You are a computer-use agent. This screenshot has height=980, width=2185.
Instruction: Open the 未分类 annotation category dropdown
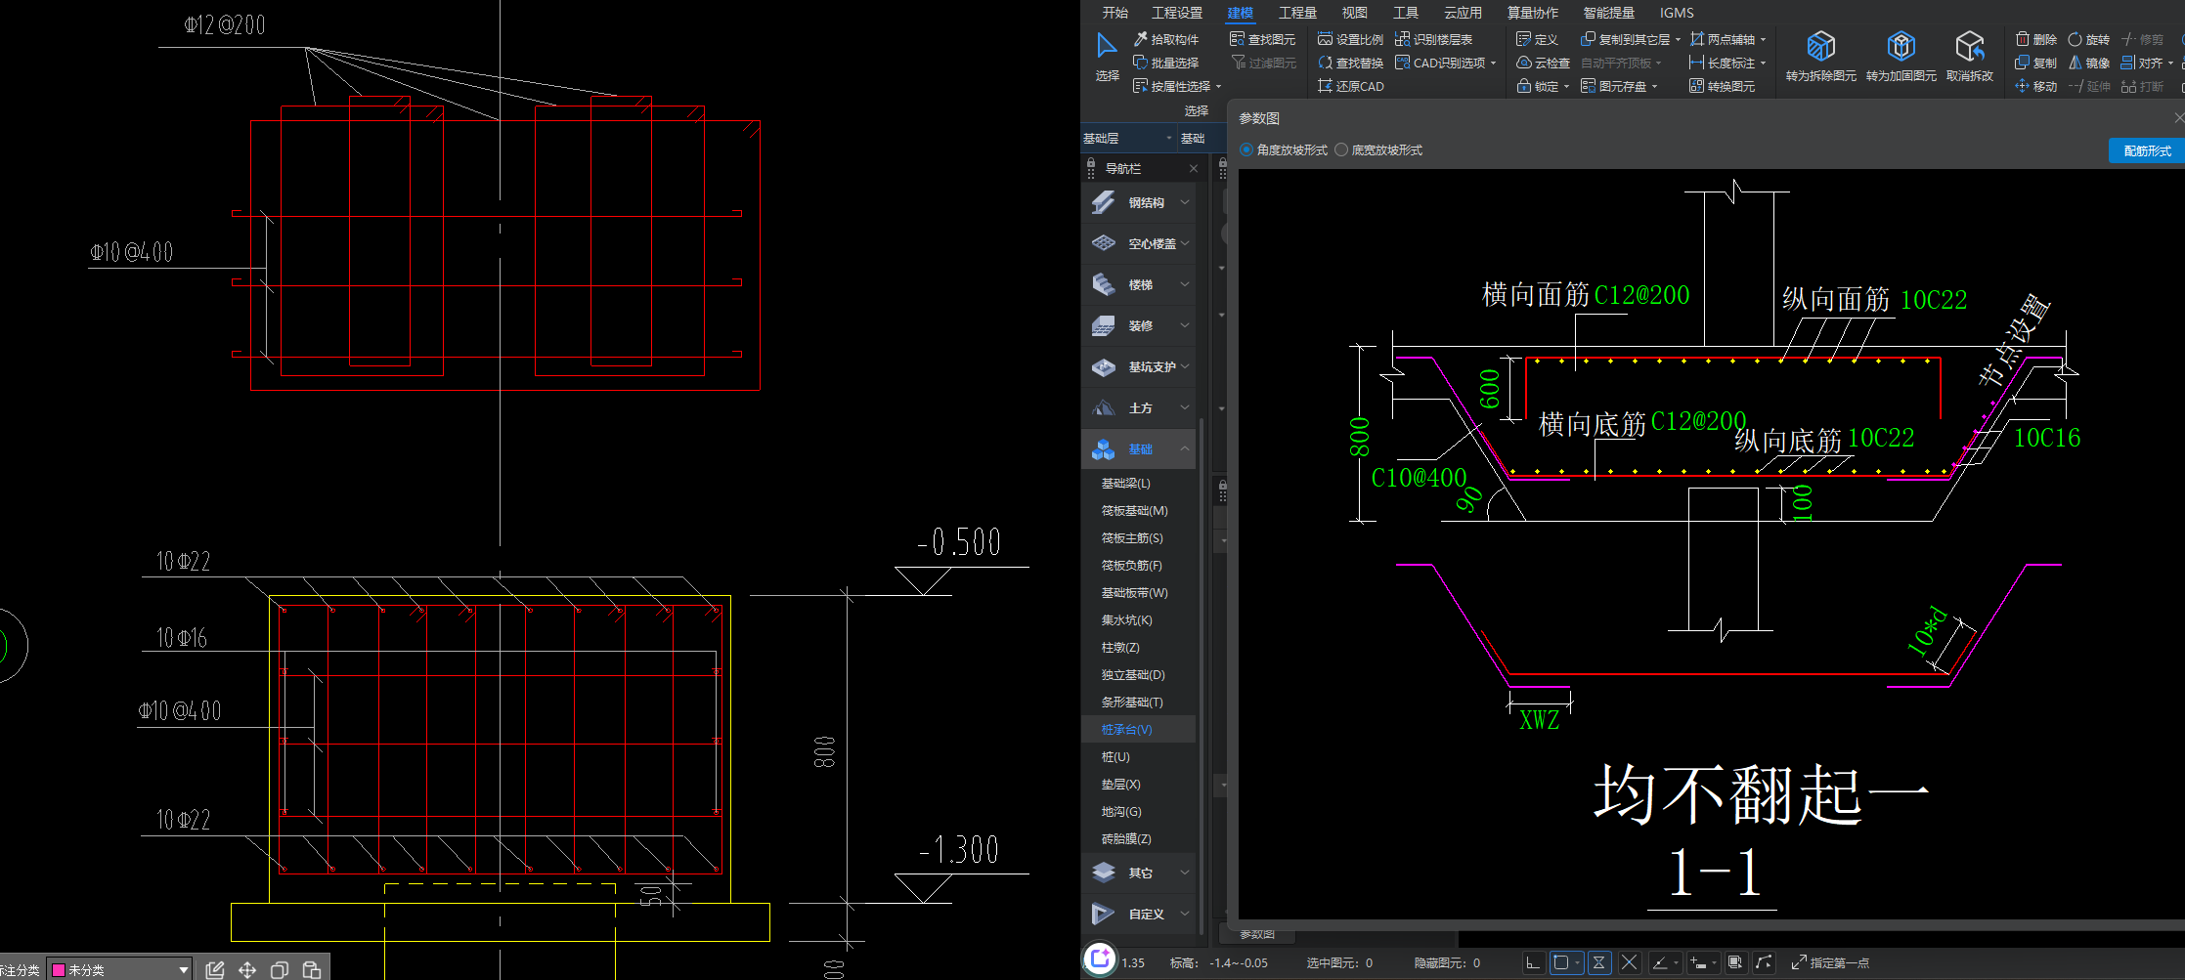pos(183,970)
